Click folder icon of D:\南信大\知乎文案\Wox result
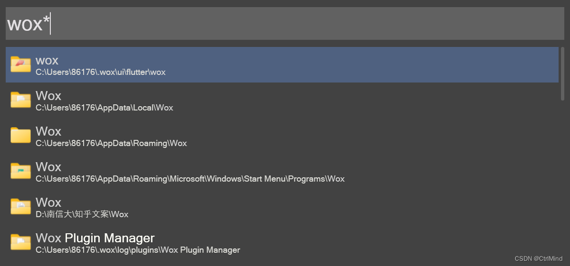Image resolution: width=570 pixels, height=266 pixels. click(21, 207)
